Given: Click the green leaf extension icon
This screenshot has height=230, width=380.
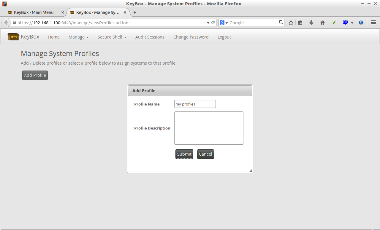Looking at the screenshot, I should pos(334,23).
